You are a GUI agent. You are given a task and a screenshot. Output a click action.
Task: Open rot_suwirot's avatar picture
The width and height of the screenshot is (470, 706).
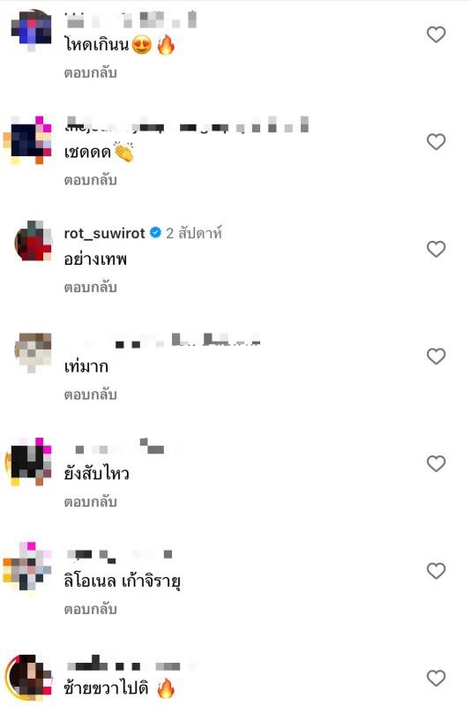coord(33,241)
